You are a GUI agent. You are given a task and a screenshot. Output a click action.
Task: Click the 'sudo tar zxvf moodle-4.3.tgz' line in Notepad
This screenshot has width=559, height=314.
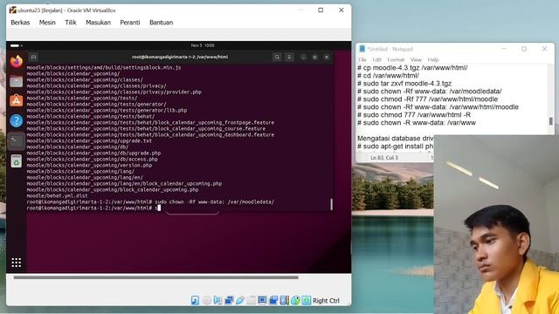pos(404,84)
